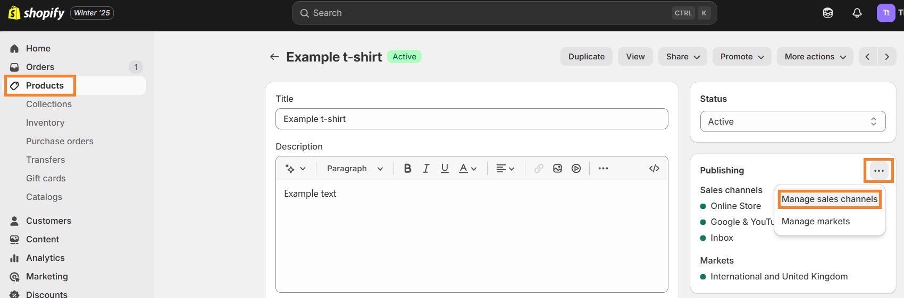Image resolution: width=904 pixels, height=298 pixels.
Task: Open the Promote dropdown
Action: click(742, 57)
